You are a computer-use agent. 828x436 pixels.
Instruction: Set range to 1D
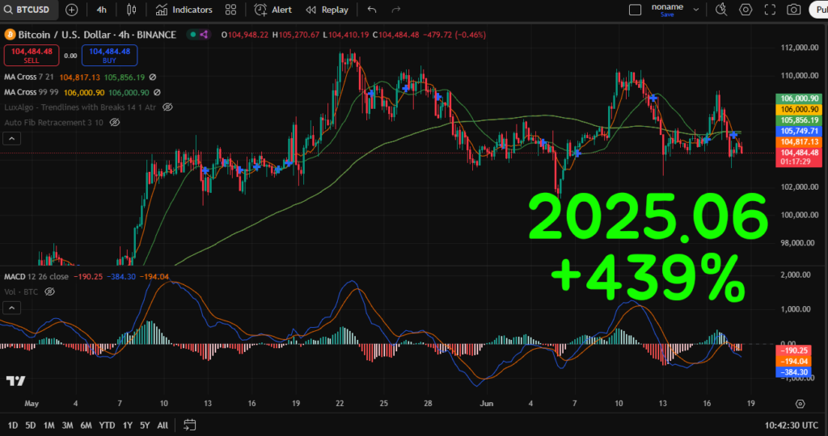coord(13,425)
